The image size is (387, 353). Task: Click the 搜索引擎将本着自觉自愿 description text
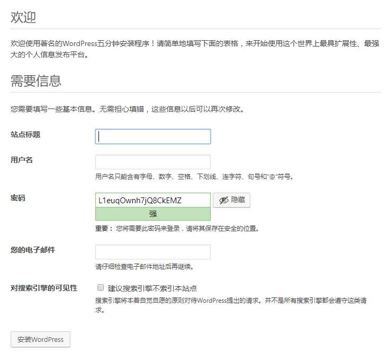click(231, 305)
